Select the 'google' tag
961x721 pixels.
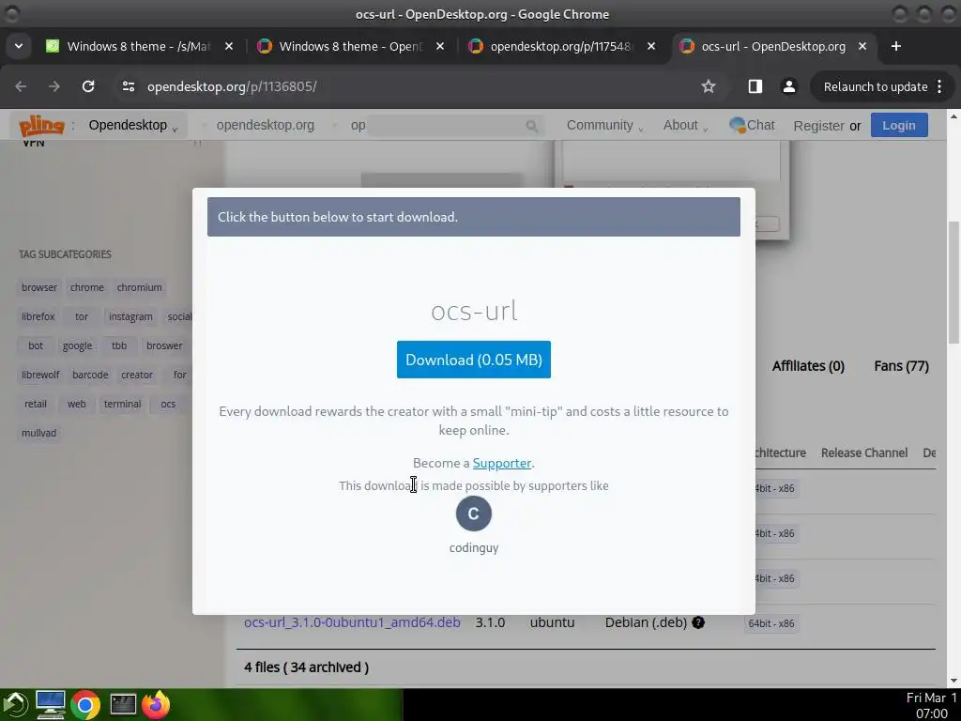tap(77, 345)
